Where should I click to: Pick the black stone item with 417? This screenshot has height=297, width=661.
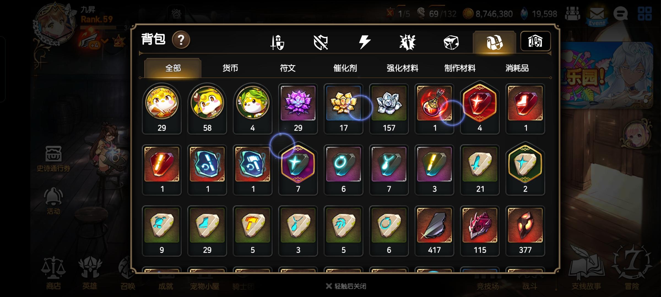coord(434,231)
